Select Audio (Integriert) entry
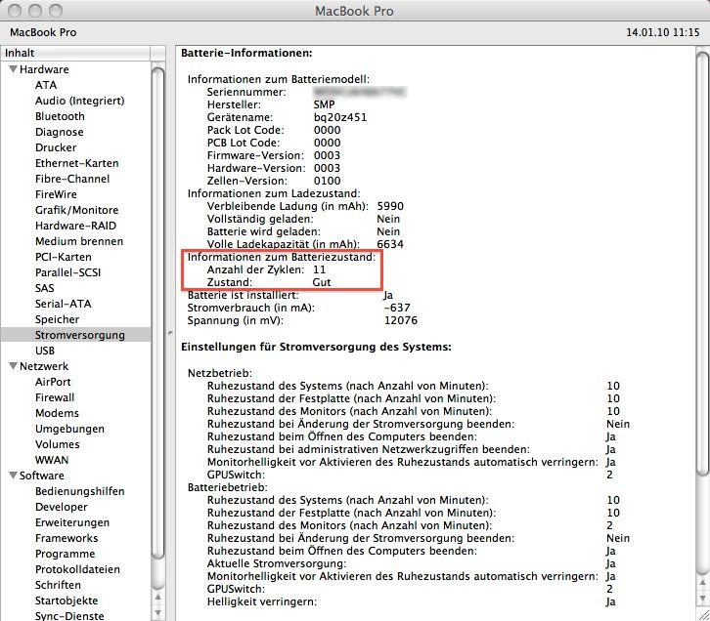 click(x=79, y=101)
